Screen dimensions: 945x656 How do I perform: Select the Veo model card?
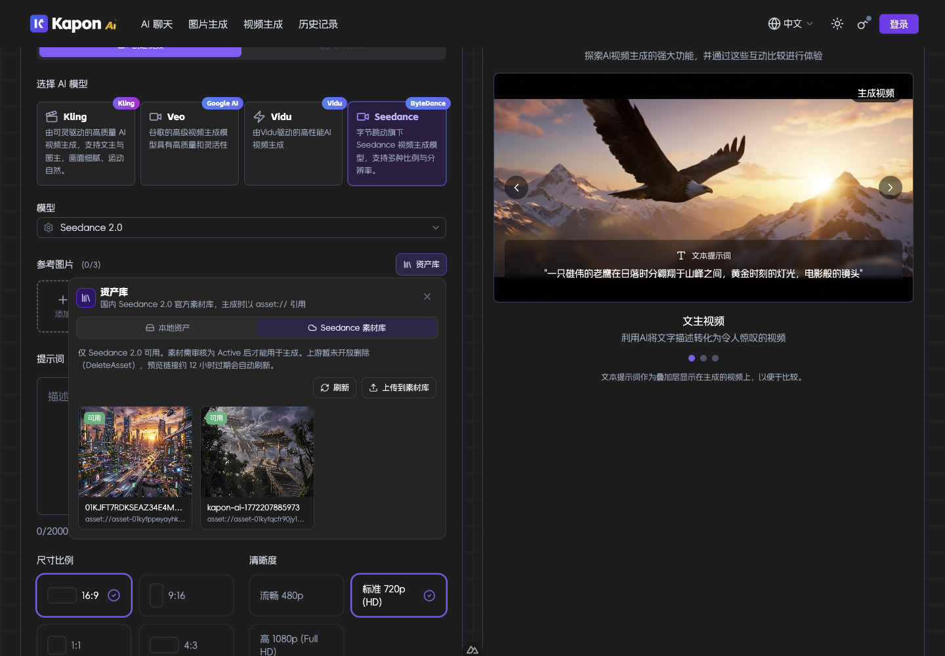pyautogui.click(x=190, y=144)
